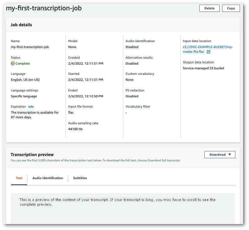
Task: Click the Job details panel header
Action: click(21, 25)
